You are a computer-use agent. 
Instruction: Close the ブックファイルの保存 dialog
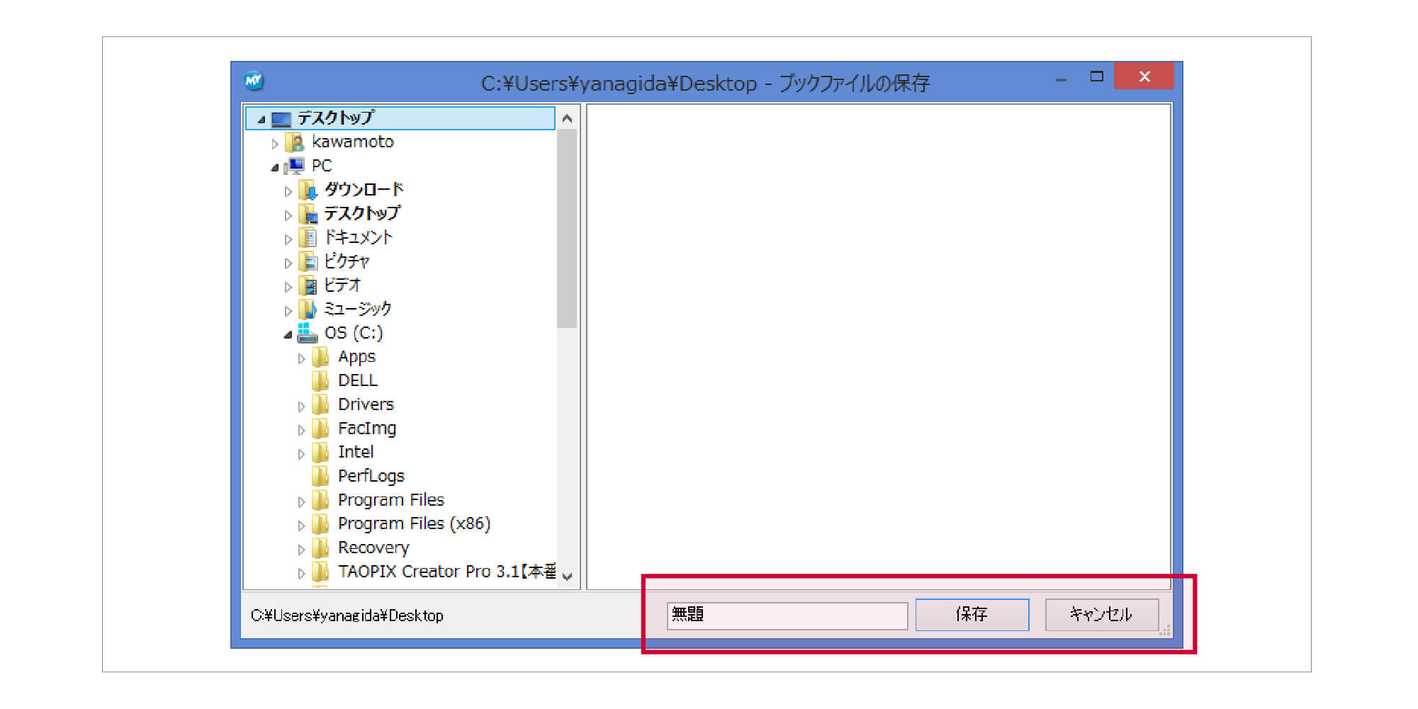point(1144,76)
